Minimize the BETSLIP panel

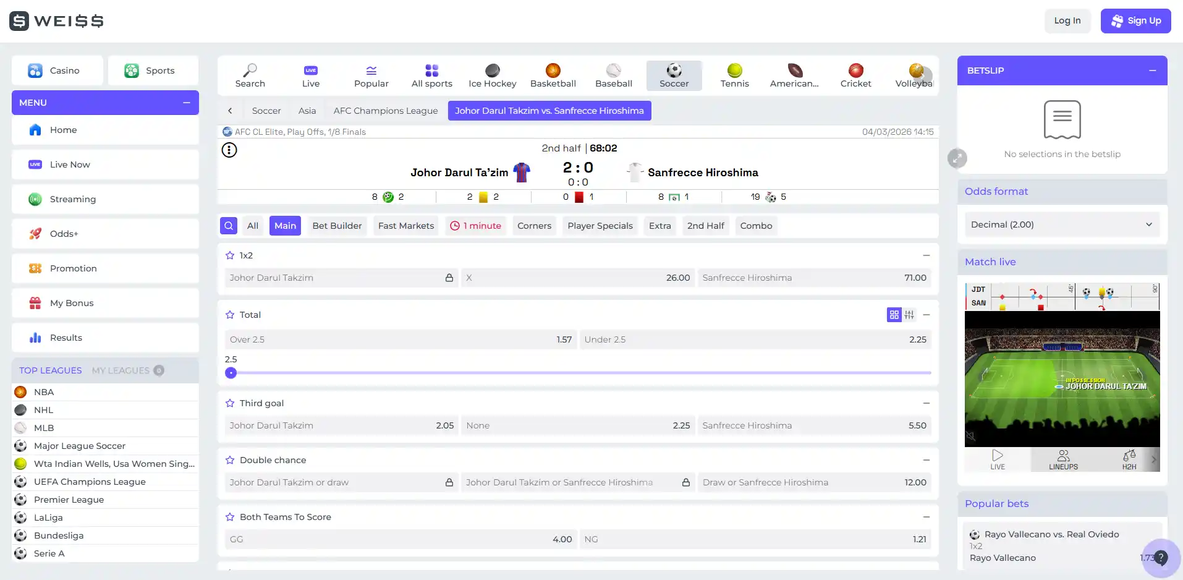(1153, 70)
